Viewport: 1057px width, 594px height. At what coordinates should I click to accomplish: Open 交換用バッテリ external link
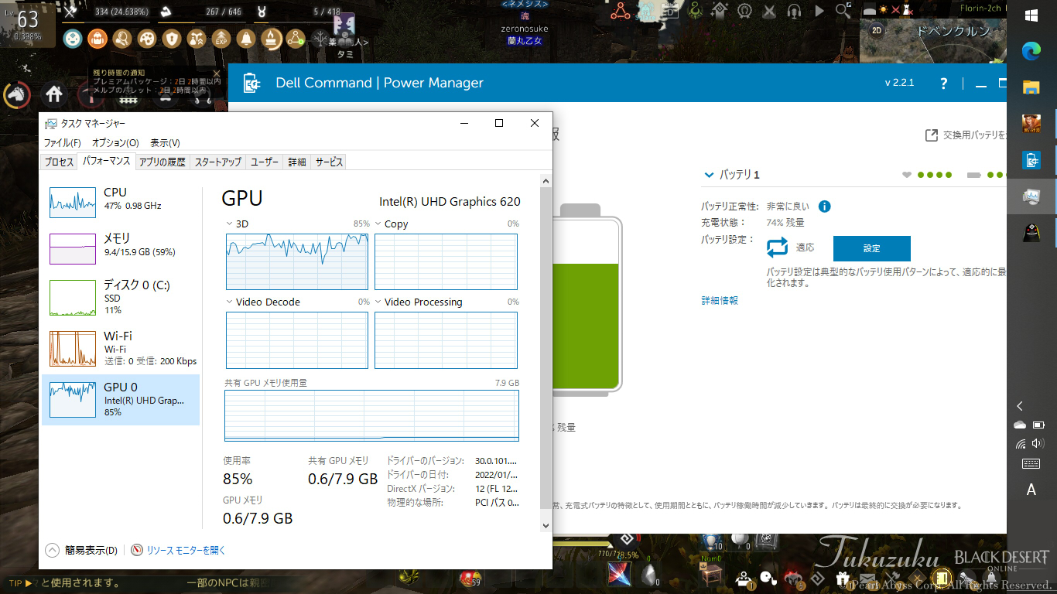967,135
